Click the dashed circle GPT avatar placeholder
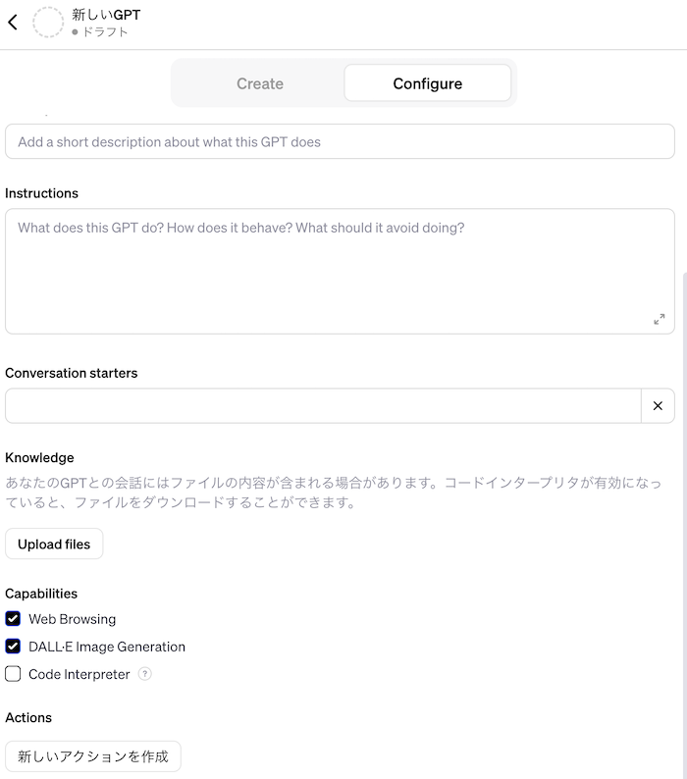 pos(48,23)
